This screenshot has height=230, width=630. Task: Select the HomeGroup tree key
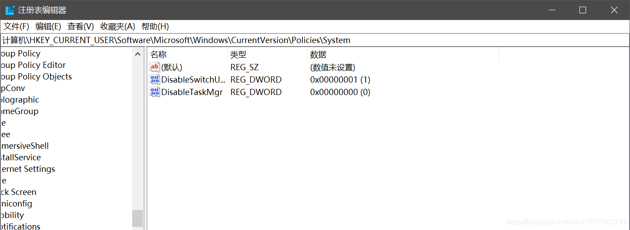click(x=19, y=111)
